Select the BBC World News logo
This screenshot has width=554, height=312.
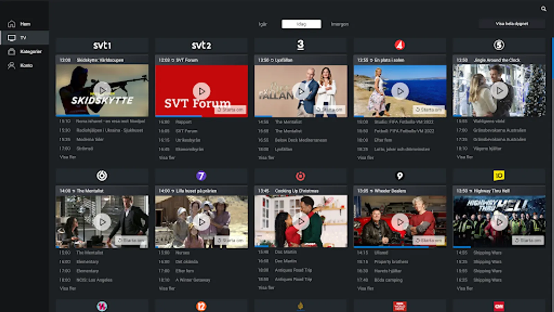400,306
